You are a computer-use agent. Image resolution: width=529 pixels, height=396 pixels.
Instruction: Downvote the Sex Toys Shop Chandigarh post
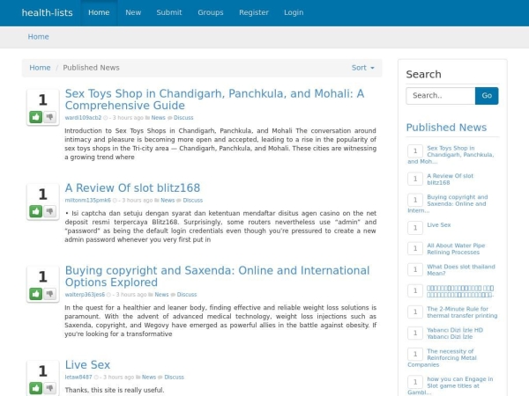pos(50,117)
